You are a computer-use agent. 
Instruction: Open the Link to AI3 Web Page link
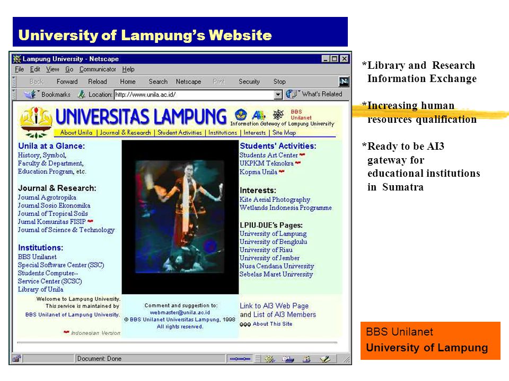click(x=274, y=306)
